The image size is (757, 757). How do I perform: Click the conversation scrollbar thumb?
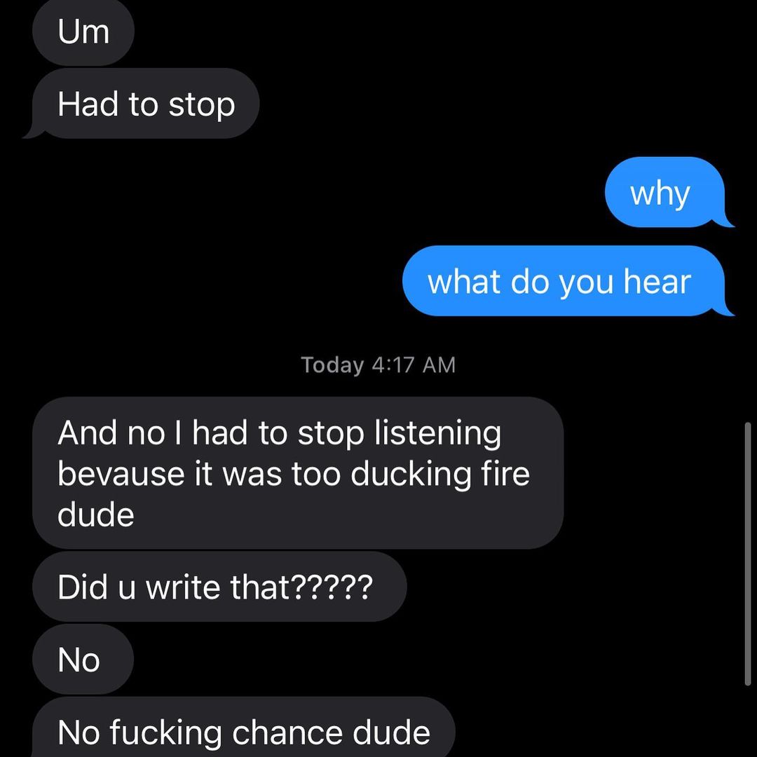(748, 554)
